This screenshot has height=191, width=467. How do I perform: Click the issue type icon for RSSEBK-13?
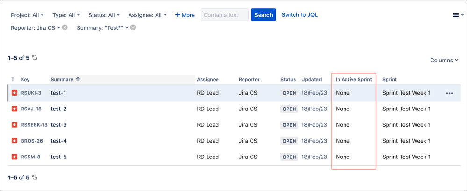click(14, 125)
